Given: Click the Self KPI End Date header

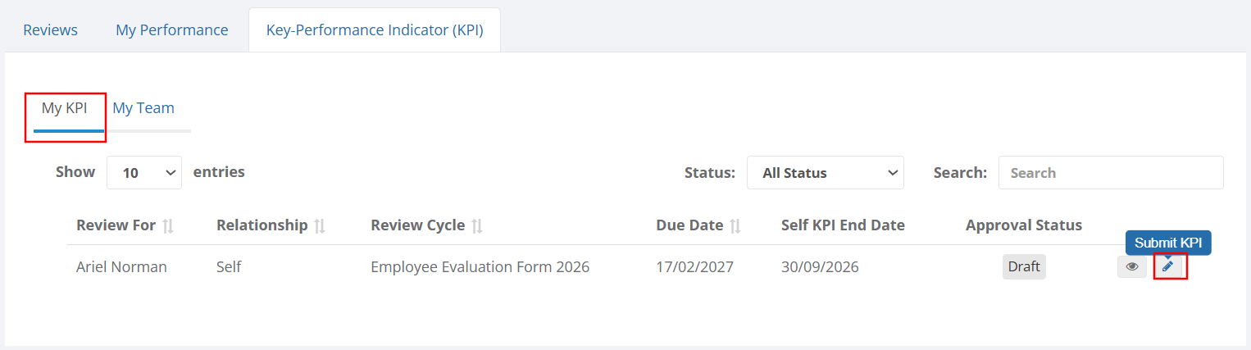Looking at the screenshot, I should 843,225.
